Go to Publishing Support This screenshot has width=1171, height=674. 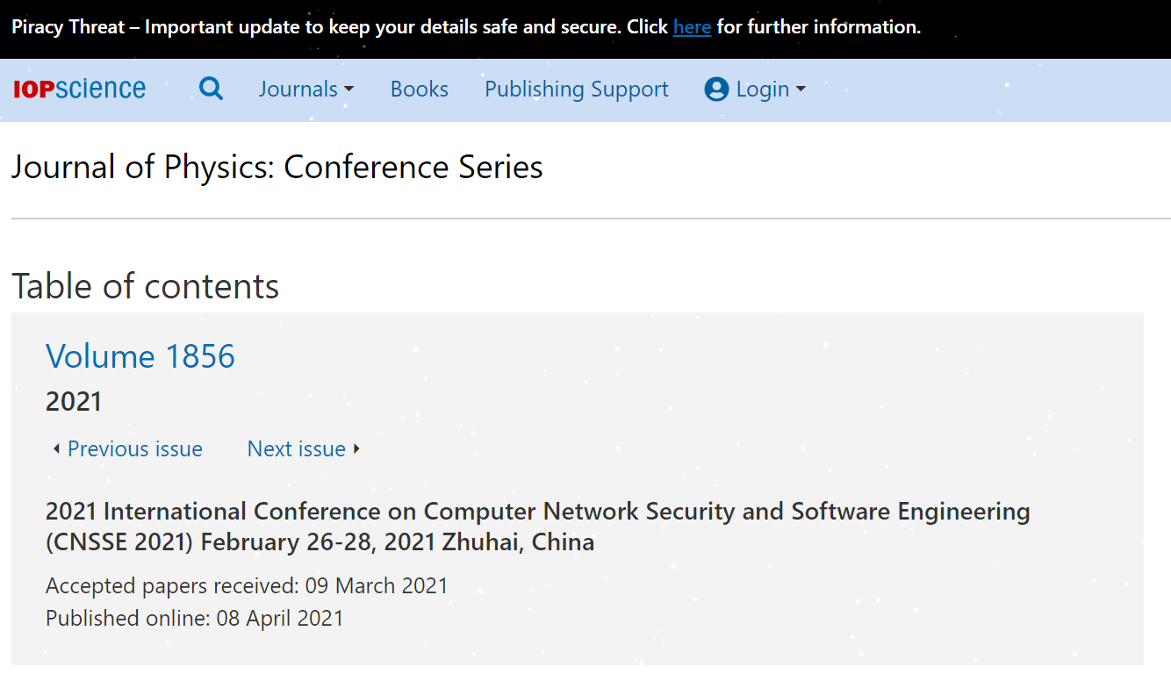577,90
